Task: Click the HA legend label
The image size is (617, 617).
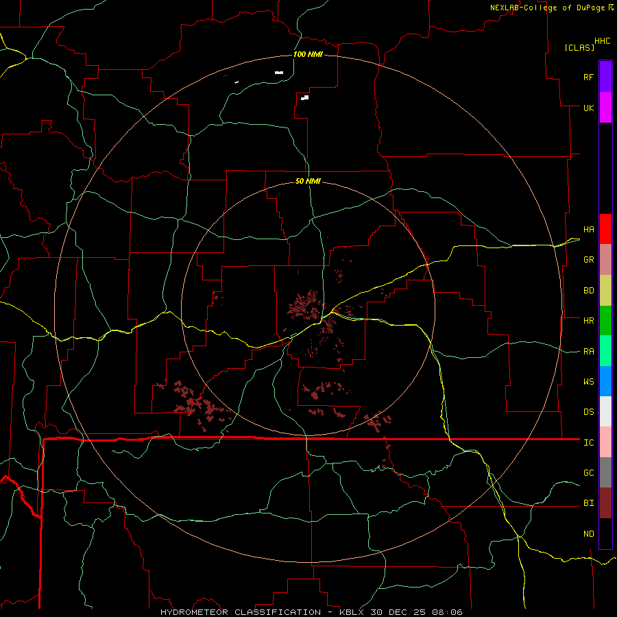Action: 588,230
